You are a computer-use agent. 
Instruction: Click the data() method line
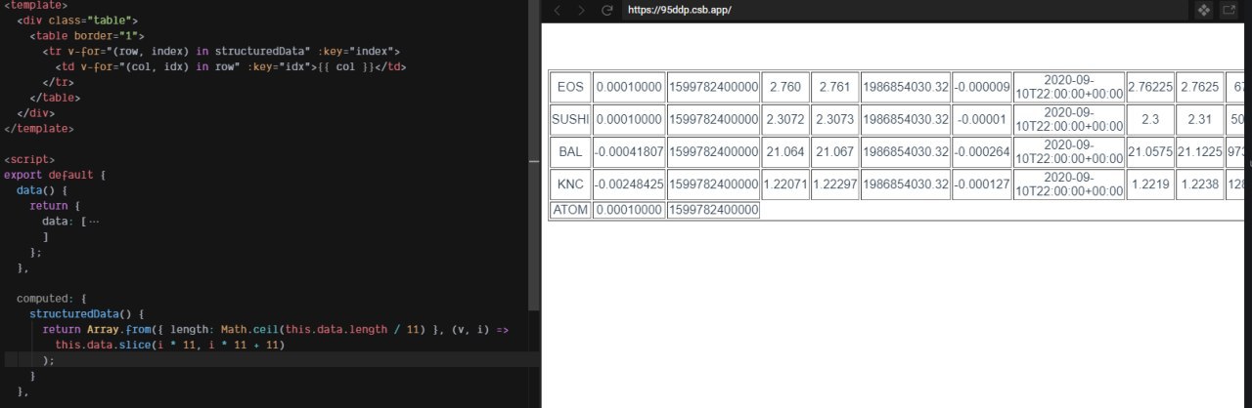[x=42, y=190]
